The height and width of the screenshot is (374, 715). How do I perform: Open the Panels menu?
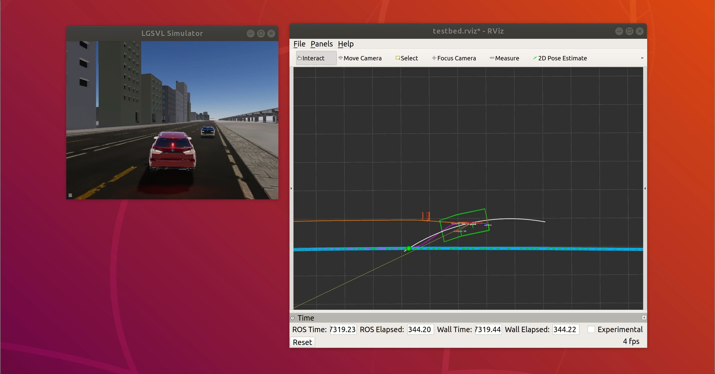click(321, 44)
